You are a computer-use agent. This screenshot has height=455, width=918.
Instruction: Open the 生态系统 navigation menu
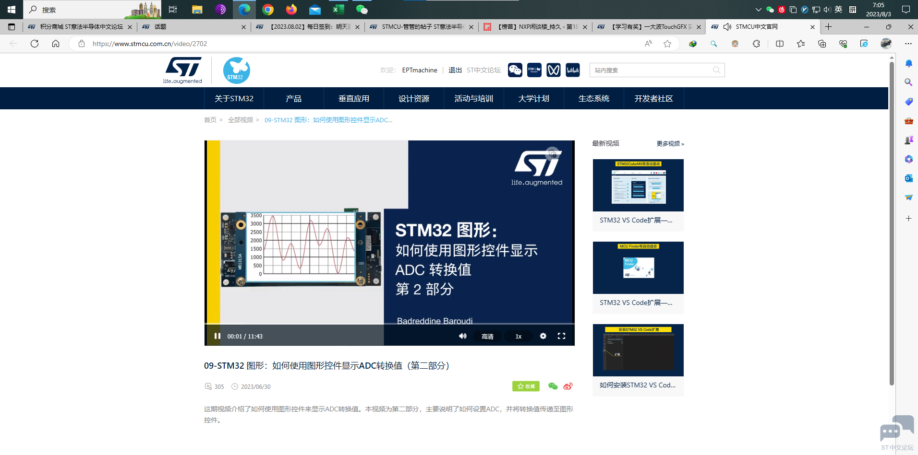pyautogui.click(x=594, y=98)
